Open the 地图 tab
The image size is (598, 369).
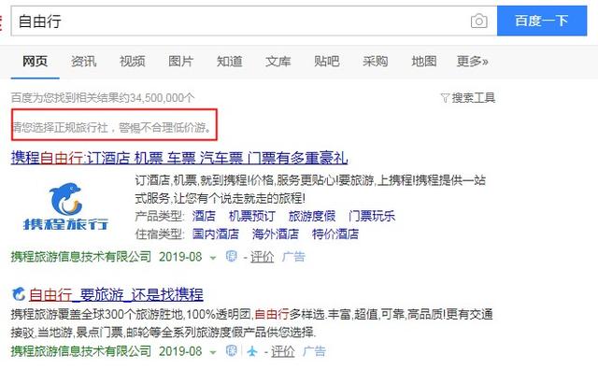[424, 61]
